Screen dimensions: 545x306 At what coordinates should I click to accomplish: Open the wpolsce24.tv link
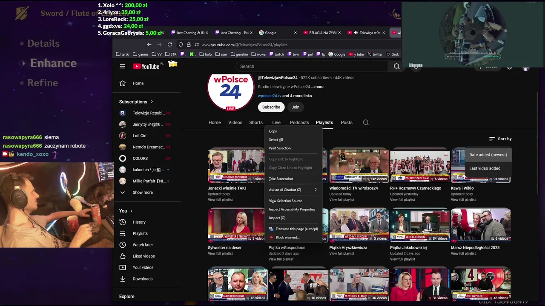tap(270, 96)
